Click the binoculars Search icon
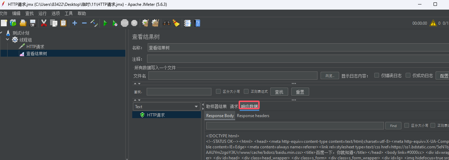The image size is (449, 160). (x=167, y=23)
